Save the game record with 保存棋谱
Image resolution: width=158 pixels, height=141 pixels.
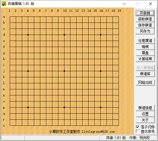coord(145,25)
